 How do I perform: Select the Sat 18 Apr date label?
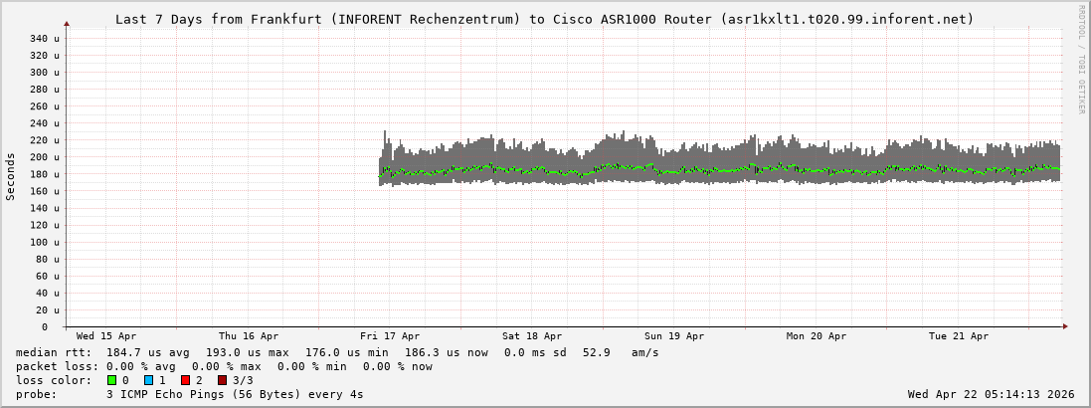532,336
